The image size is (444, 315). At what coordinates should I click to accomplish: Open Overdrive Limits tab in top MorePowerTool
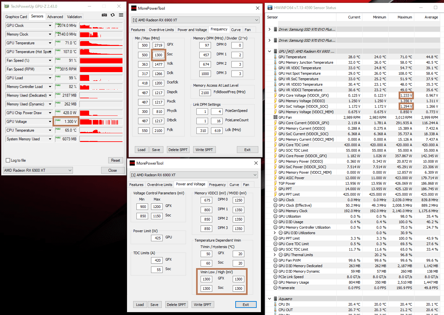tap(161, 30)
